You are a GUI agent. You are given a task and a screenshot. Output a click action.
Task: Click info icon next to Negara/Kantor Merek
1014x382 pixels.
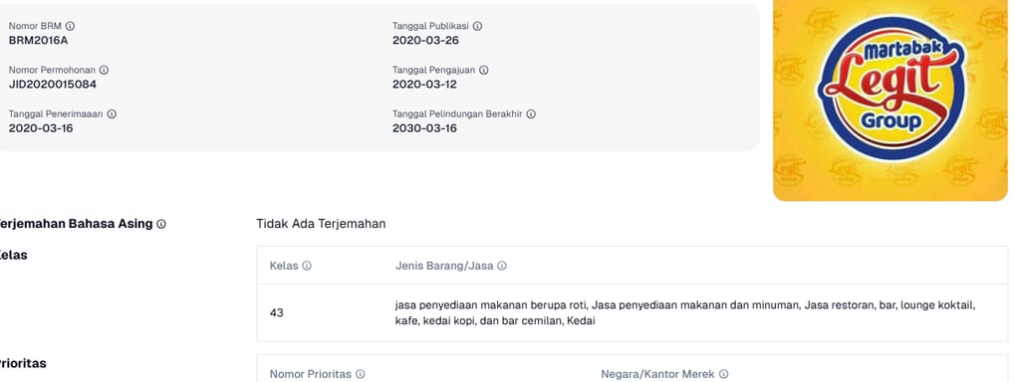pyautogui.click(x=723, y=374)
